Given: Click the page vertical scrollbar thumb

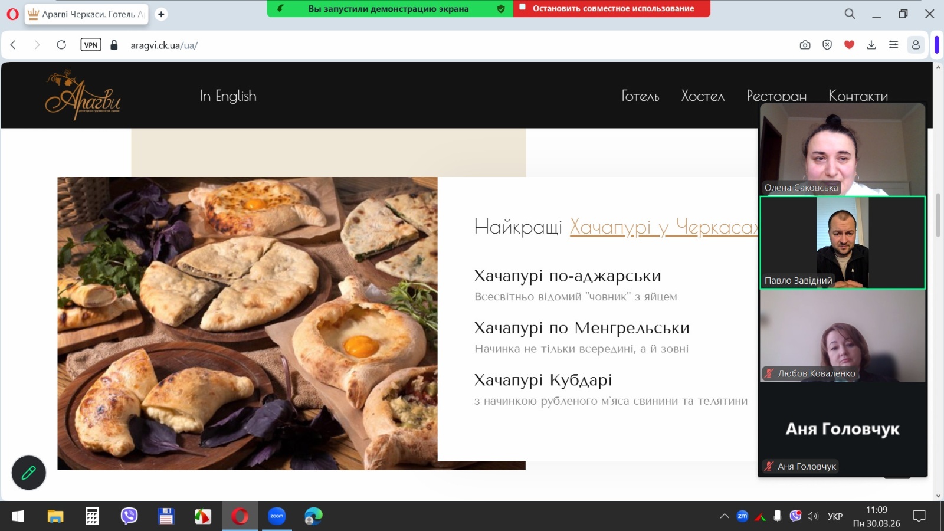Looking at the screenshot, I should 938,215.
